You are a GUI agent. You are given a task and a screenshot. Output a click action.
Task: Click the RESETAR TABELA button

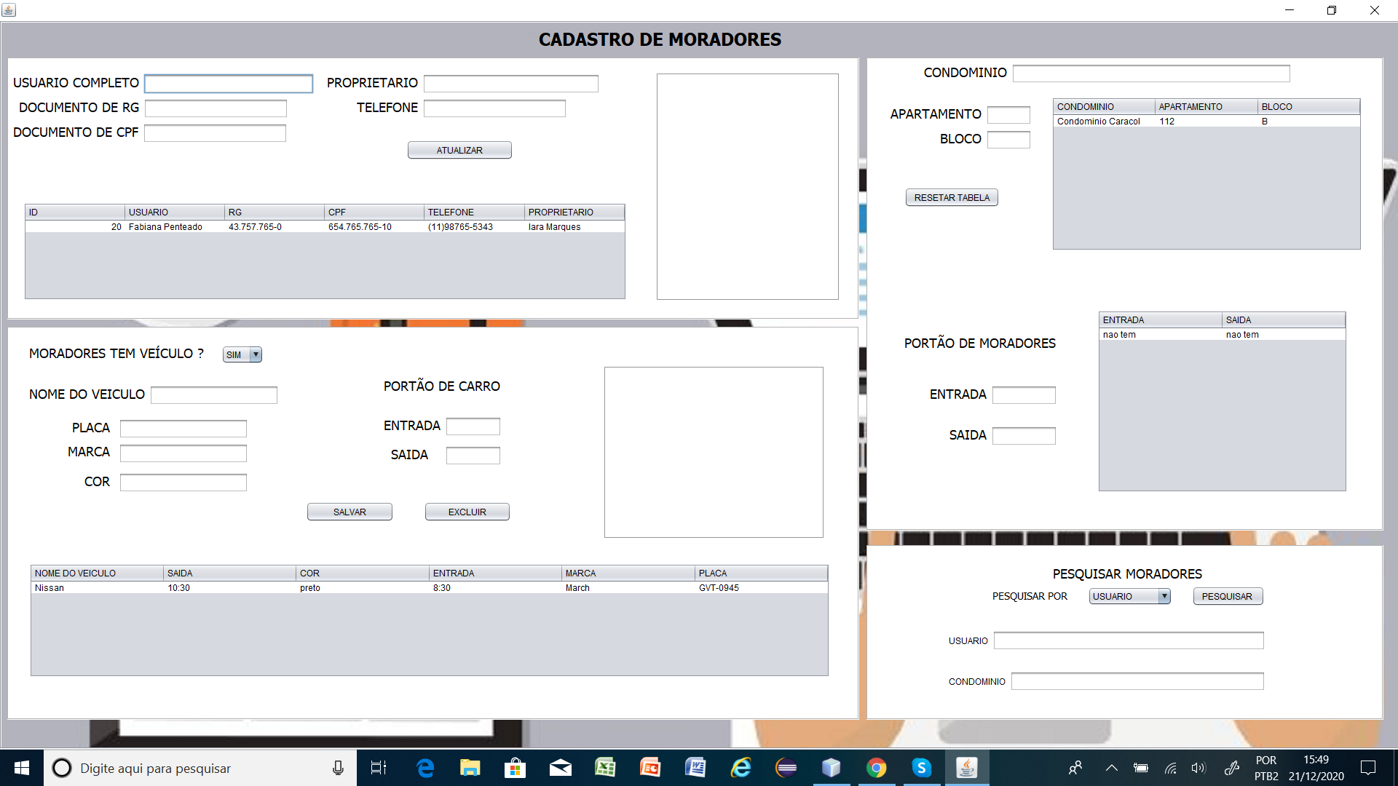coord(952,197)
